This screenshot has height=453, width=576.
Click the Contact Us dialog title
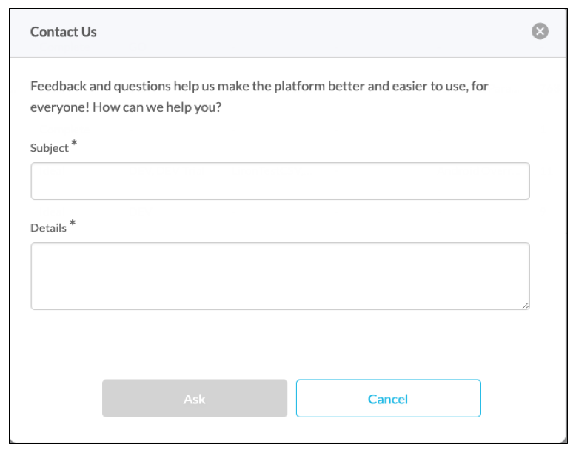[64, 32]
